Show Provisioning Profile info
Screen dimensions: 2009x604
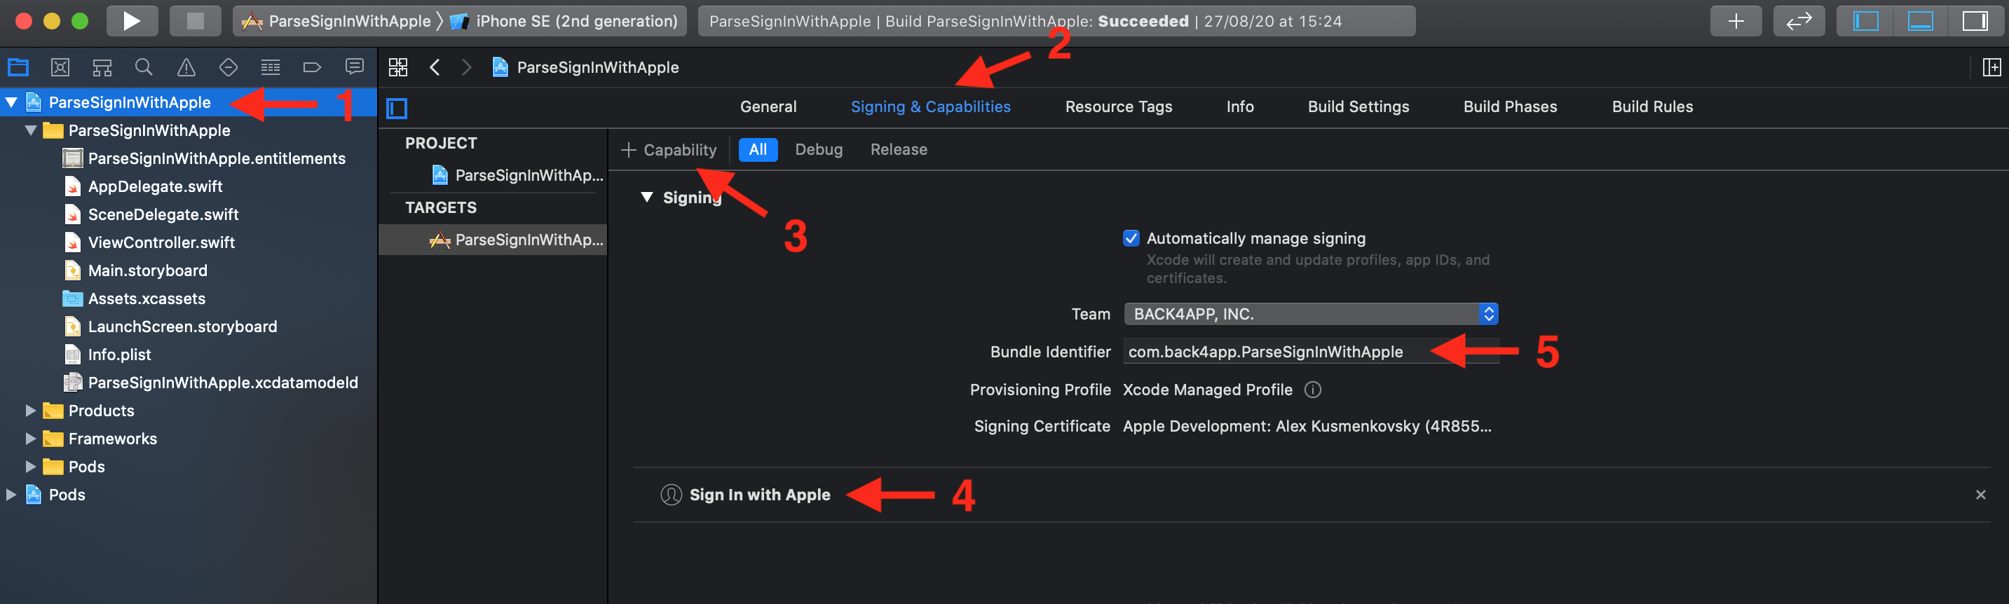(1312, 389)
